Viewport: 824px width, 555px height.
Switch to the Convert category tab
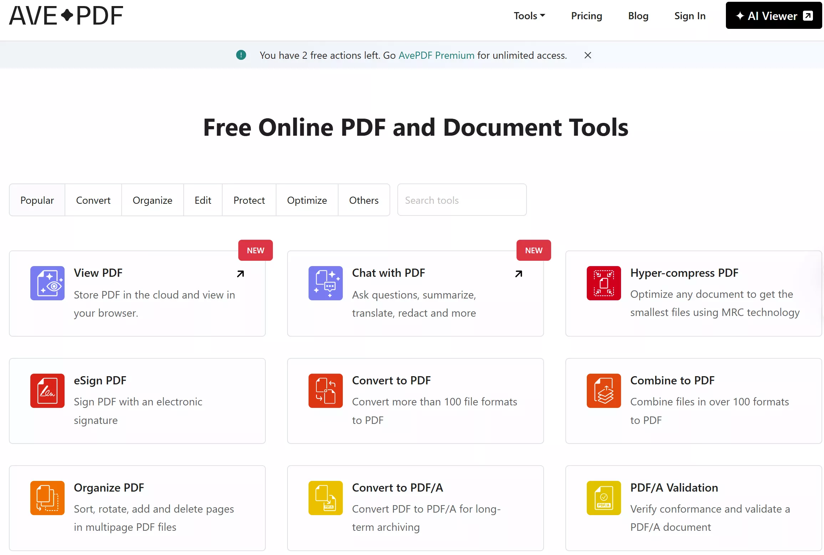tap(93, 200)
